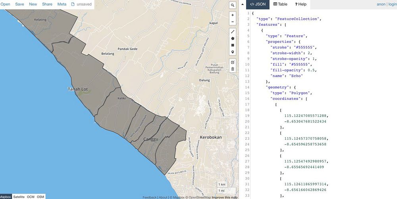Select the Mapbox base layer

pyautogui.click(x=6, y=197)
